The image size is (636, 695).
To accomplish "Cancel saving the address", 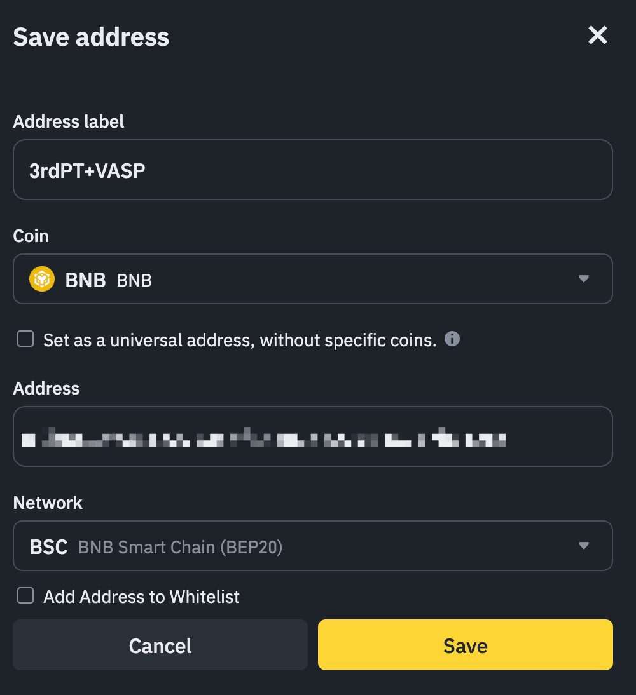I will point(160,645).
